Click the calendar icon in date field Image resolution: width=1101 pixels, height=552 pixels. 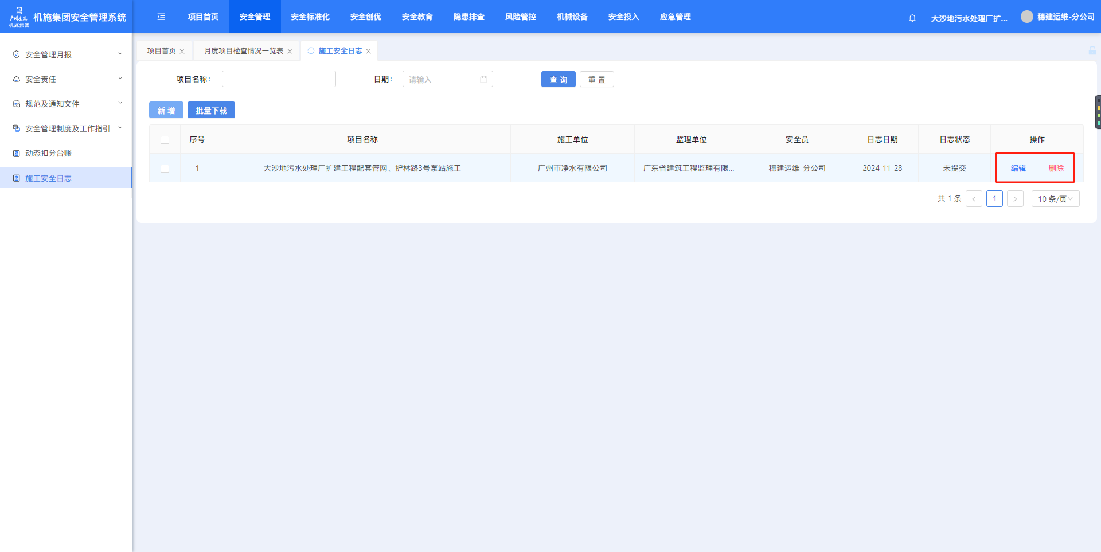tap(483, 80)
